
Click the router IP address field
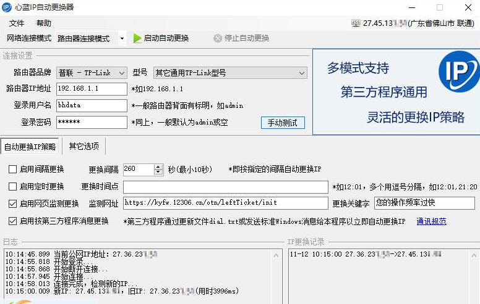coord(91,89)
